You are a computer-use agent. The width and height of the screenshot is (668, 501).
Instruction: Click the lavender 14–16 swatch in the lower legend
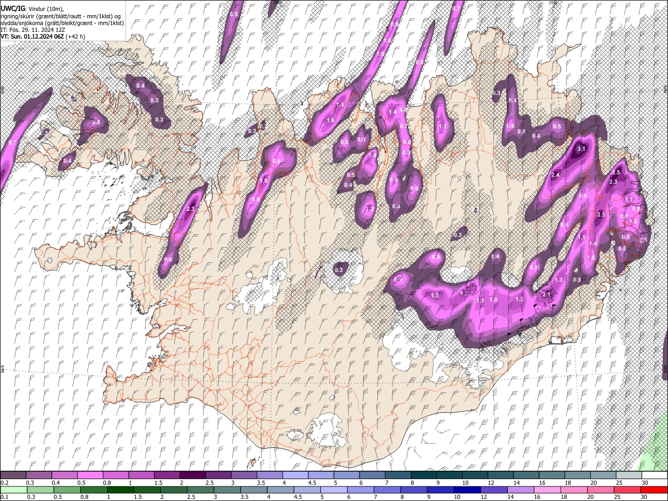[521, 490]
